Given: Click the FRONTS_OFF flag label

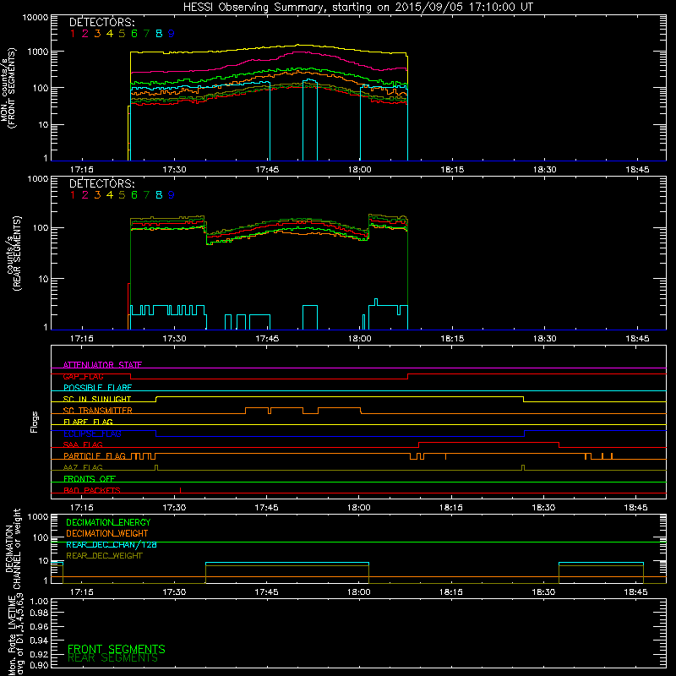Looking at the screenshot, I should tap(90, 479).
